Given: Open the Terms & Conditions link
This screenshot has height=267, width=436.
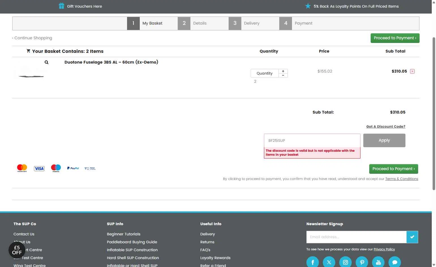Looking at the screenshot, I should 401,179.
